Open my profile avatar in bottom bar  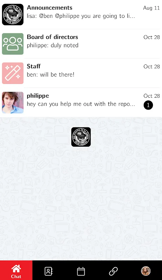tap(146, 271)
